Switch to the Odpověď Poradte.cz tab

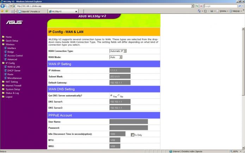[32, 12]
